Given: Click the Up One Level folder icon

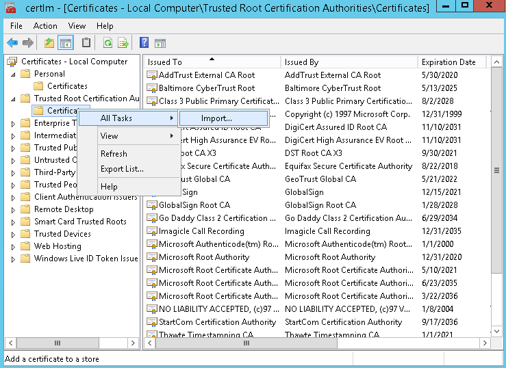Looking at the screenshot, I should [49, 43].
